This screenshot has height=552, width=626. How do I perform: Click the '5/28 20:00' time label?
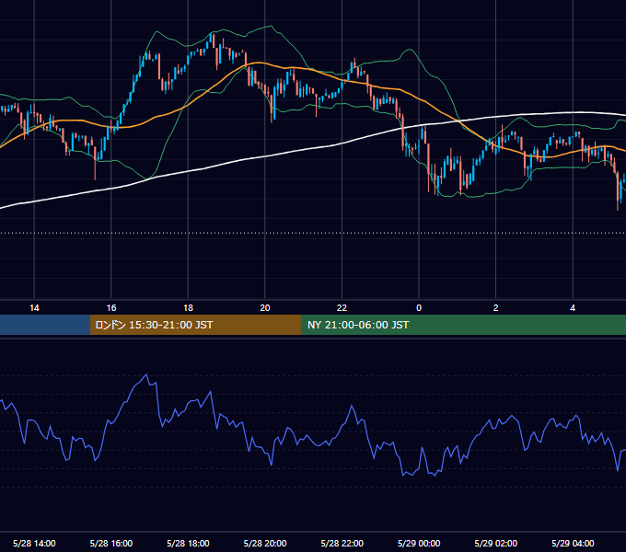click(x=265, y=543)
